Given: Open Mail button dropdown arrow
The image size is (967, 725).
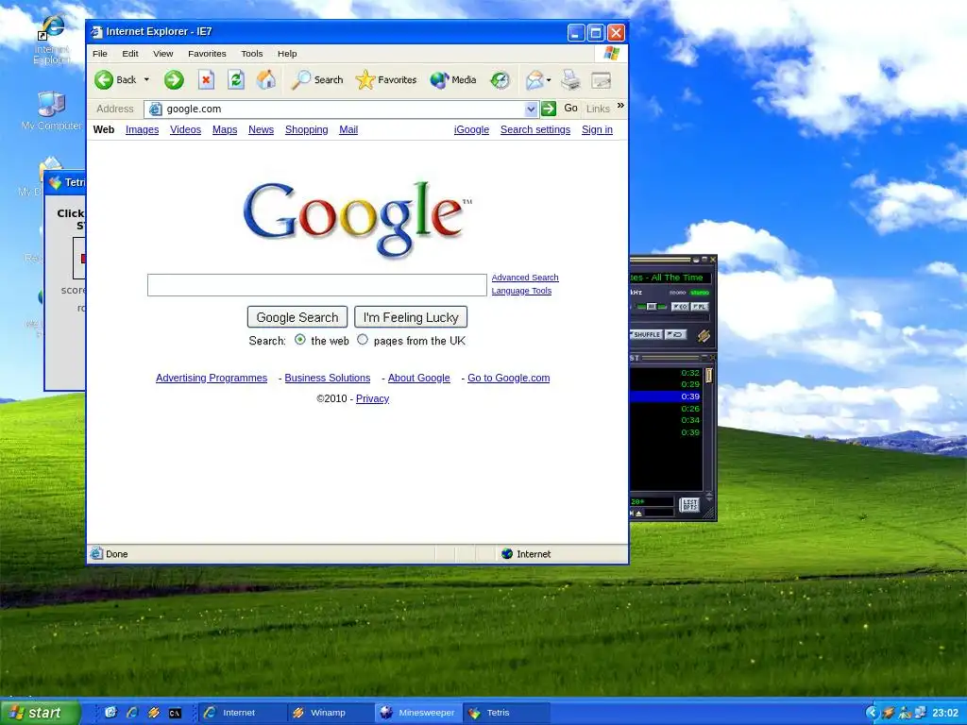Looking at the screenshot, I should [549, 79].
